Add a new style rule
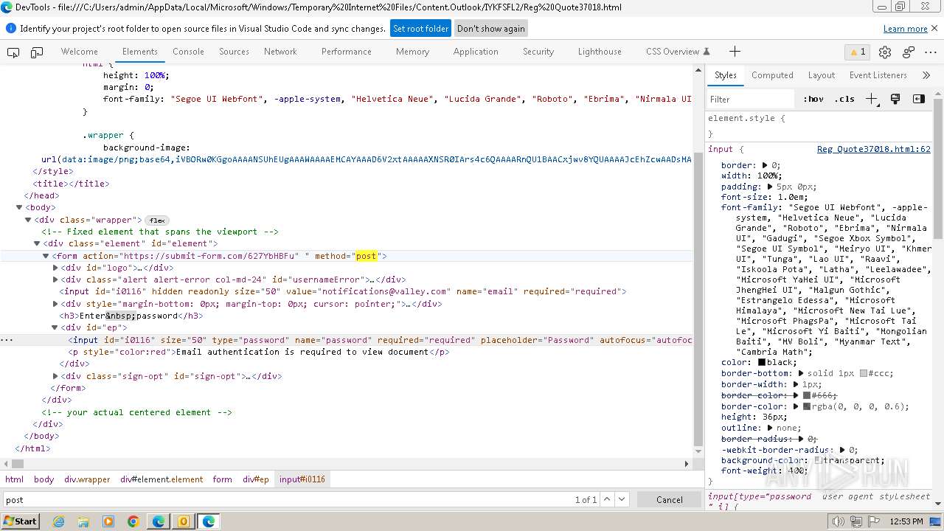Screen dimensions: 944x531 pyautogui.click(x=872, y=99)
